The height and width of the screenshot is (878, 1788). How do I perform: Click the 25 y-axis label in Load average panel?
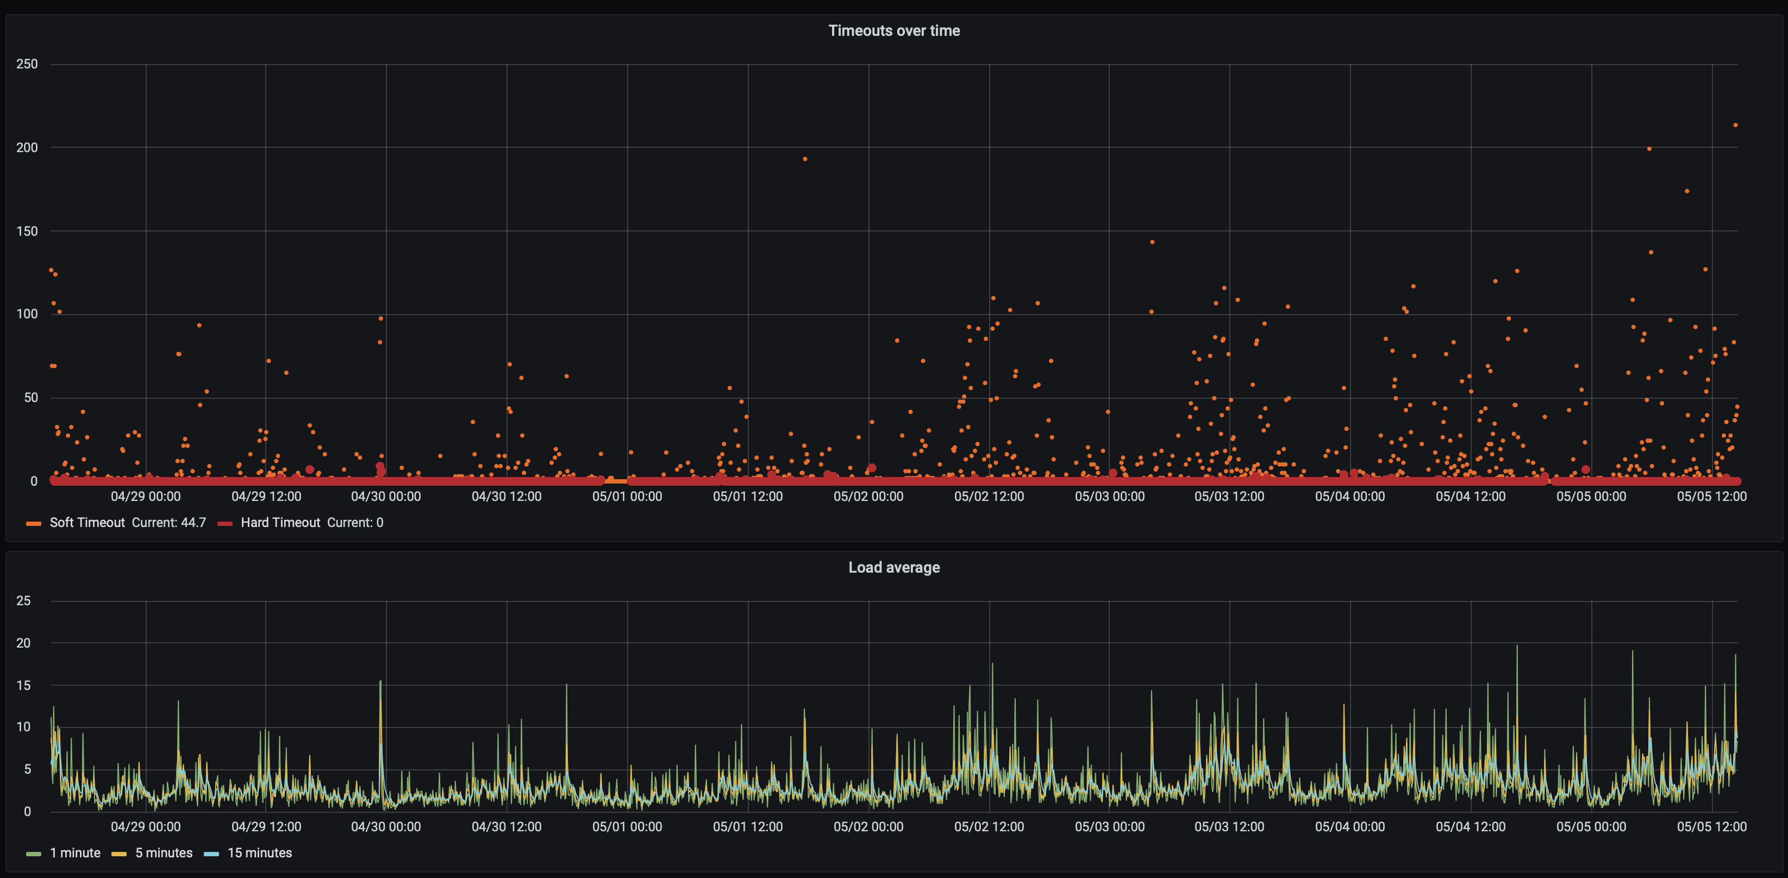click(23, 601)
